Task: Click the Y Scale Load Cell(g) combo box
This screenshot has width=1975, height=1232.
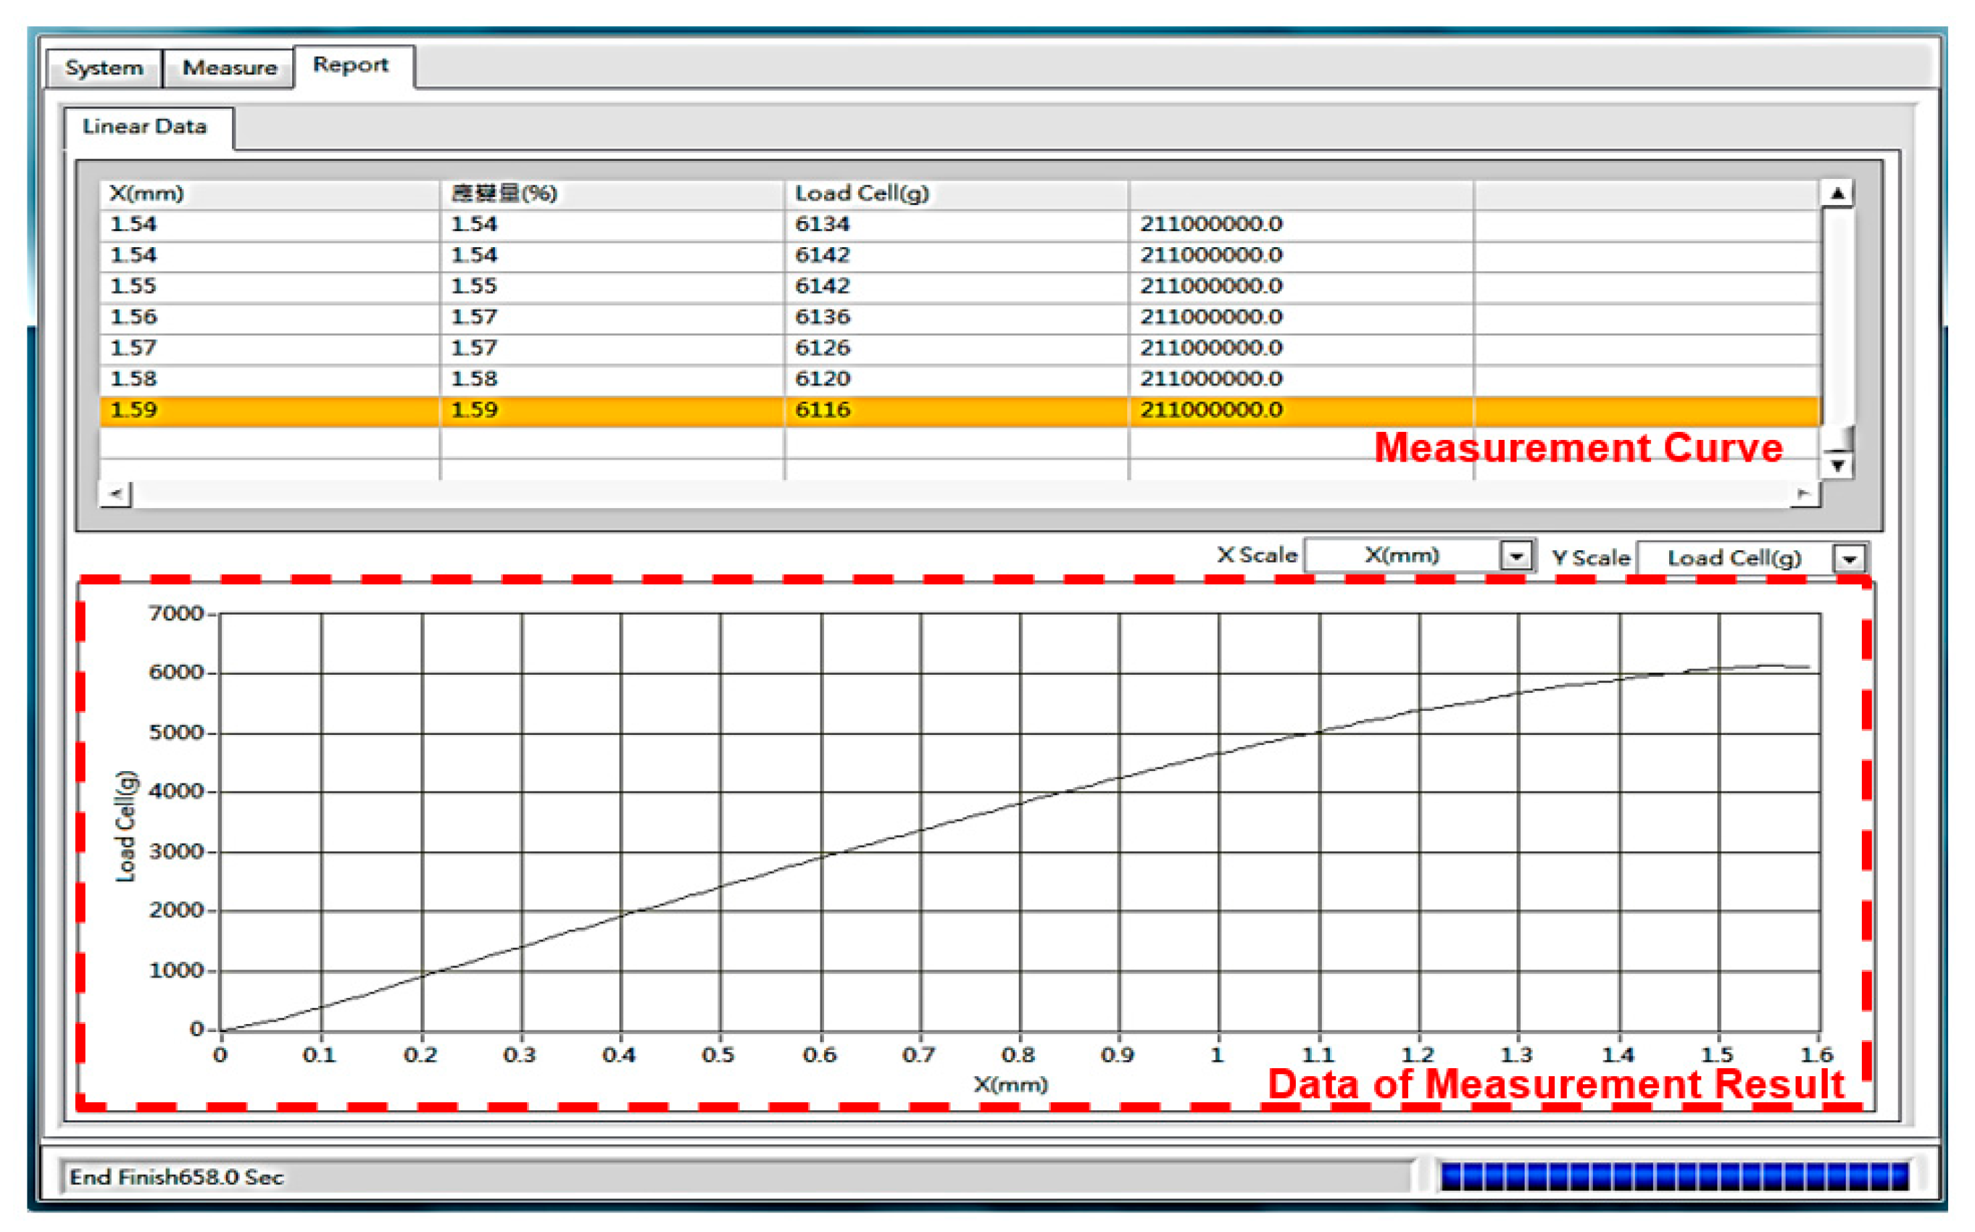Action: click(x=1734, y=558)
